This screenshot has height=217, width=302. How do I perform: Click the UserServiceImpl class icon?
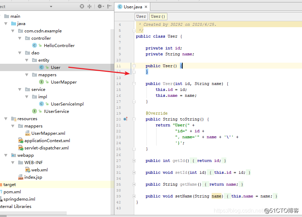pos(41,104)
